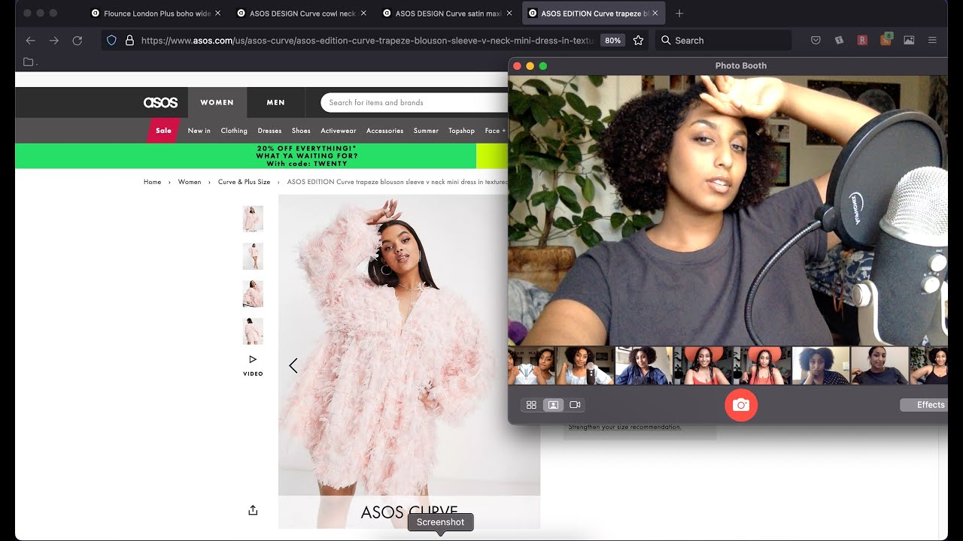Reload the current ASOS page
963x541 pixels.
point(77,41)
